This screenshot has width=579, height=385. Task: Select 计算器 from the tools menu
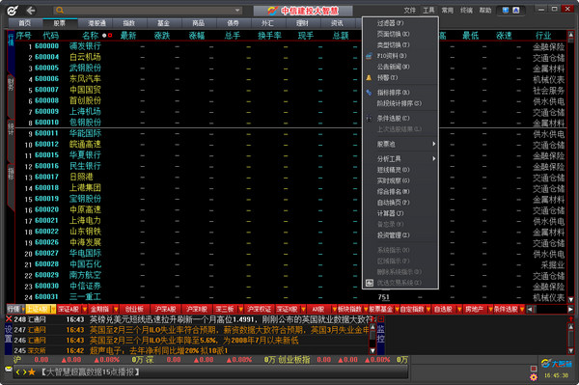point(400,213)
